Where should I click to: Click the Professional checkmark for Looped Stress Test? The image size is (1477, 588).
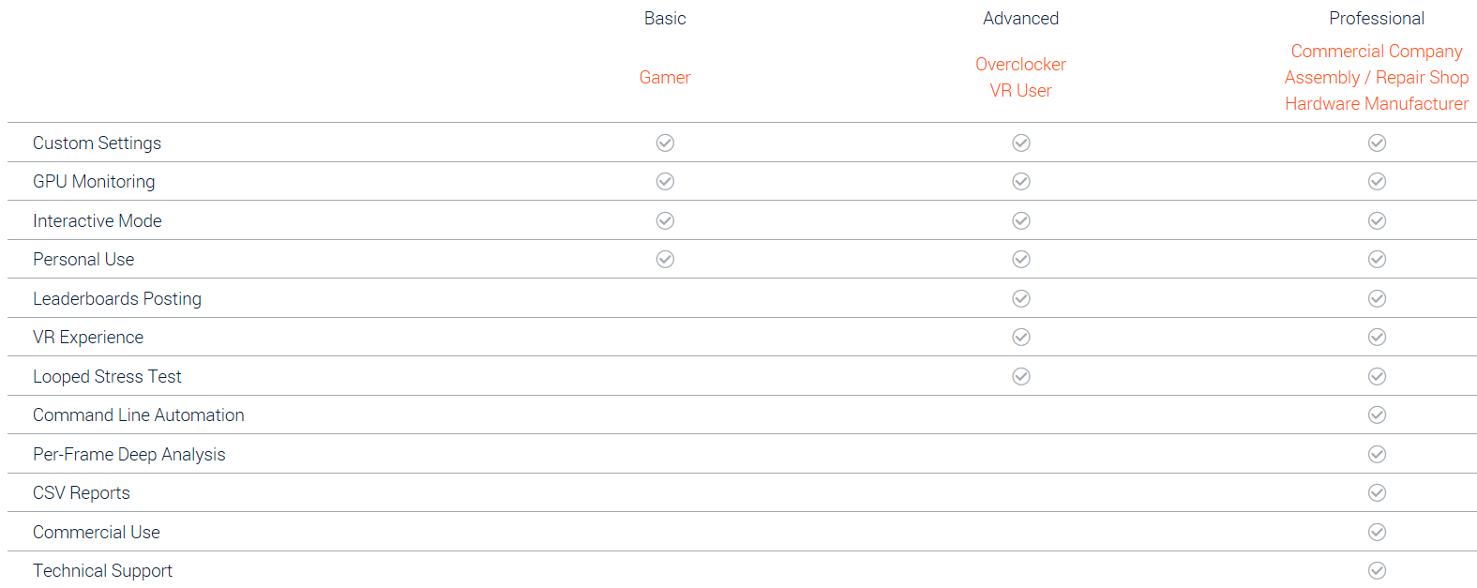[x=1377, y=376]
